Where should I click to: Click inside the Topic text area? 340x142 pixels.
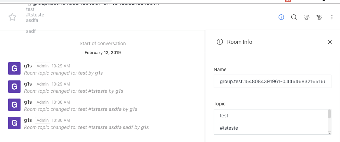pos(270,122)
